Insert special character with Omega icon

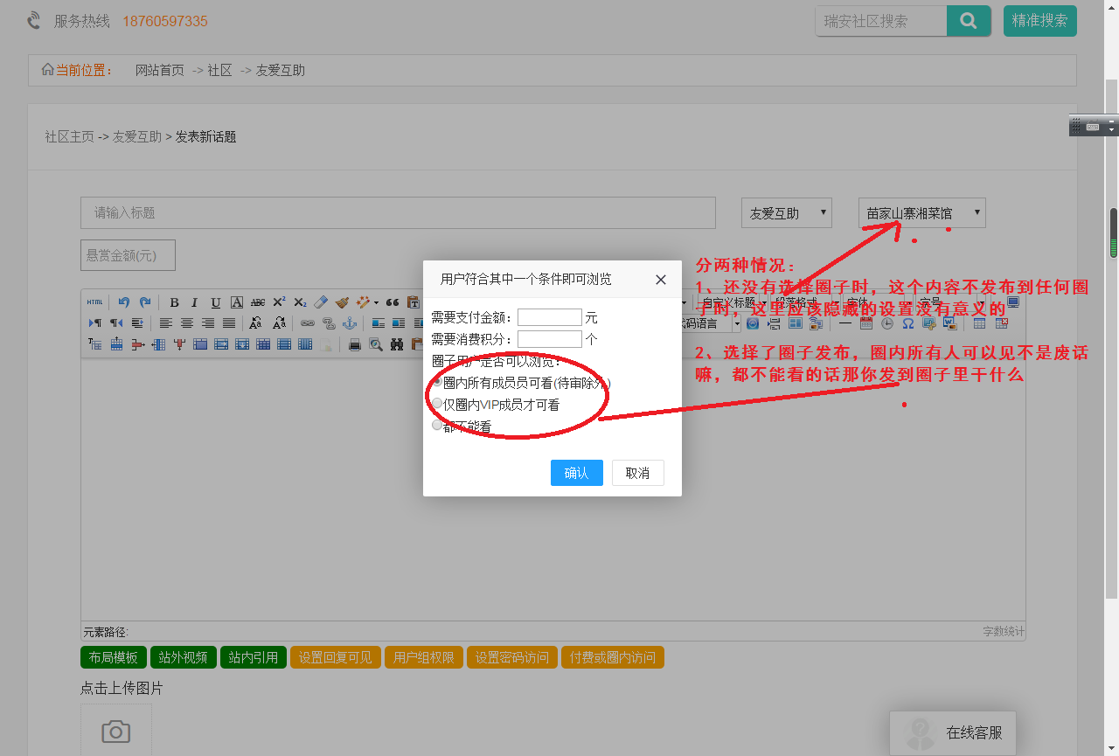[907, 323]
